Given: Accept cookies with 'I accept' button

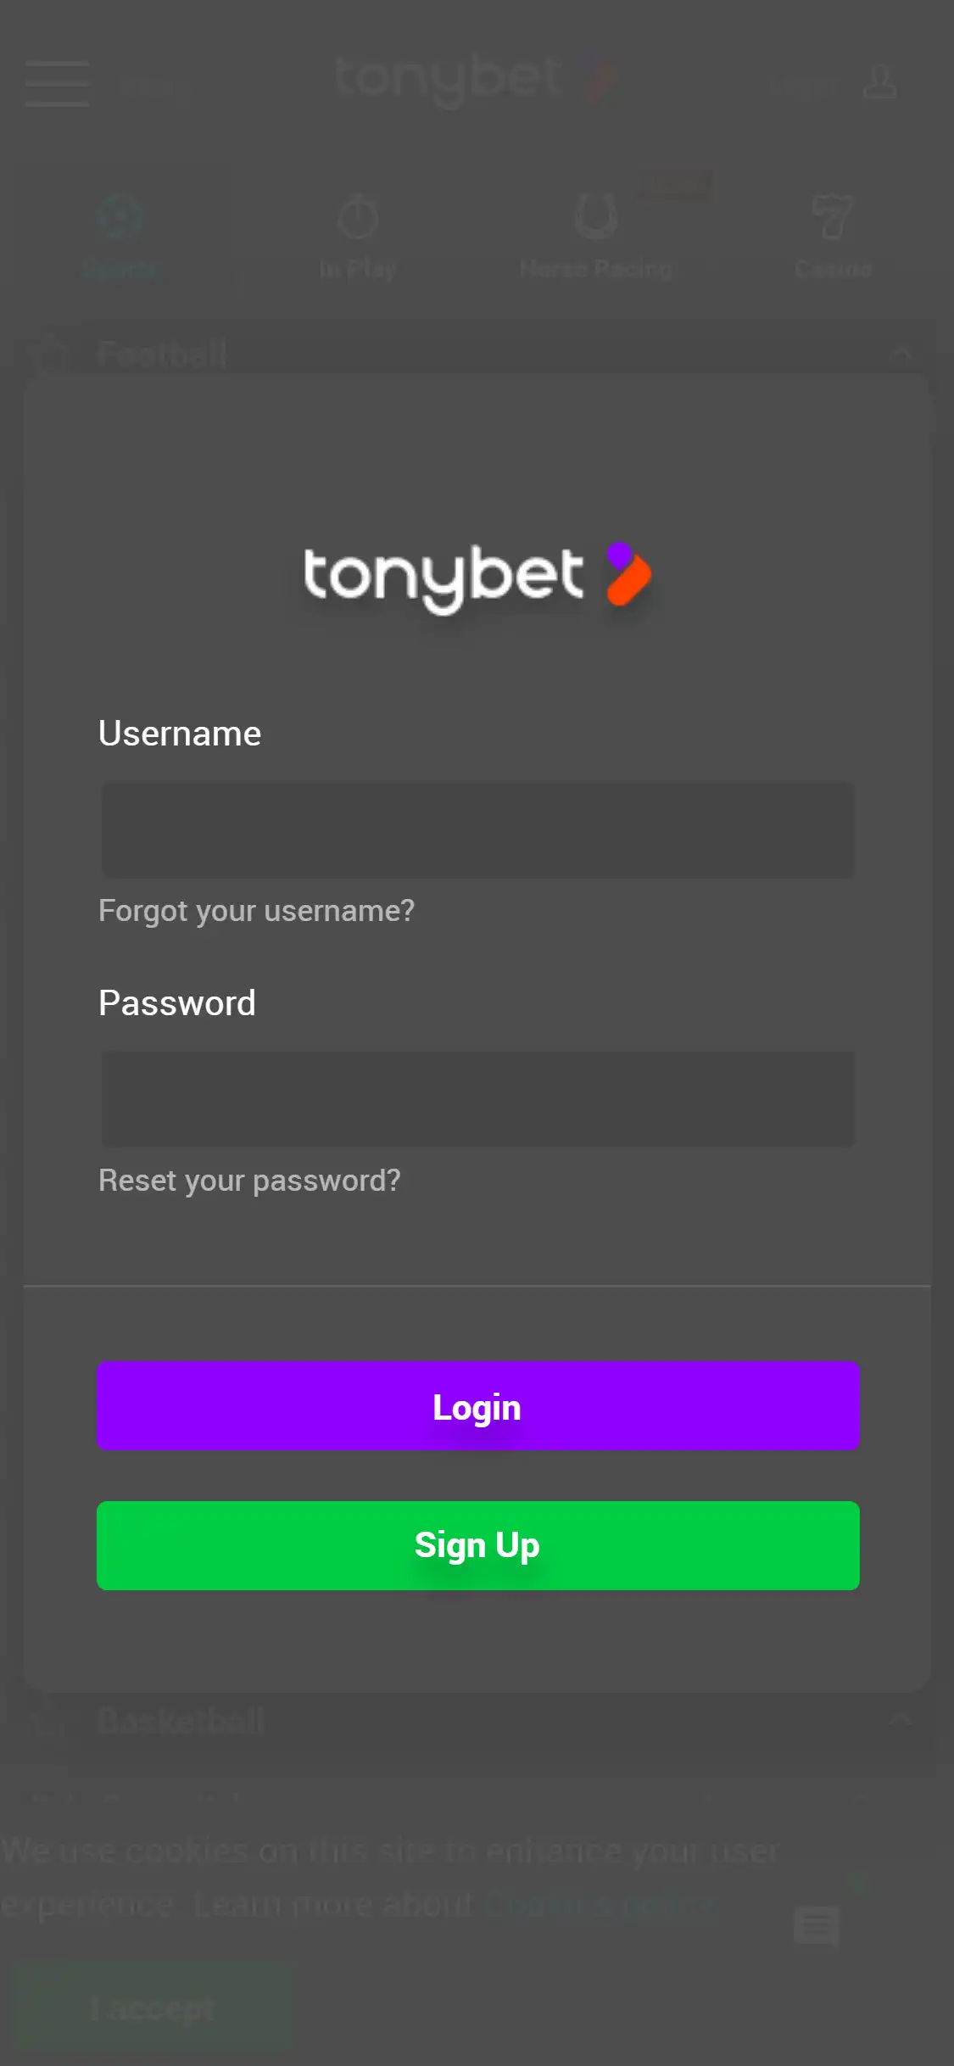Looking at the screenshot, I should tap(153, 2008).
